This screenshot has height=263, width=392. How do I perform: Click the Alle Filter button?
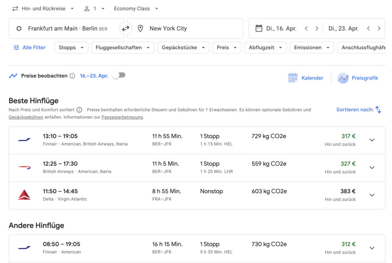tap(29, 47)
